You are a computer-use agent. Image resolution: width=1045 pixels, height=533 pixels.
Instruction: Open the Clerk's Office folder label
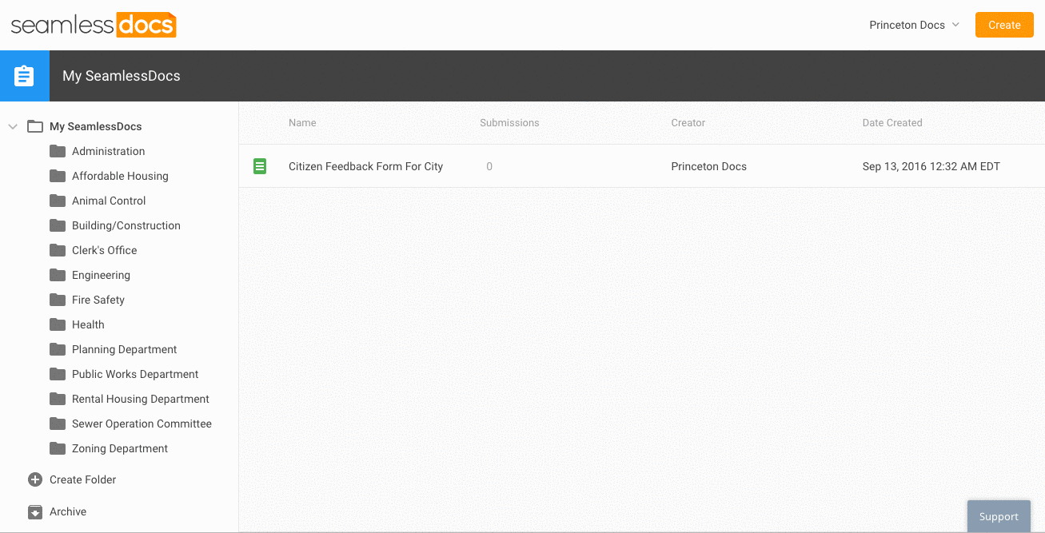point(105,250)
